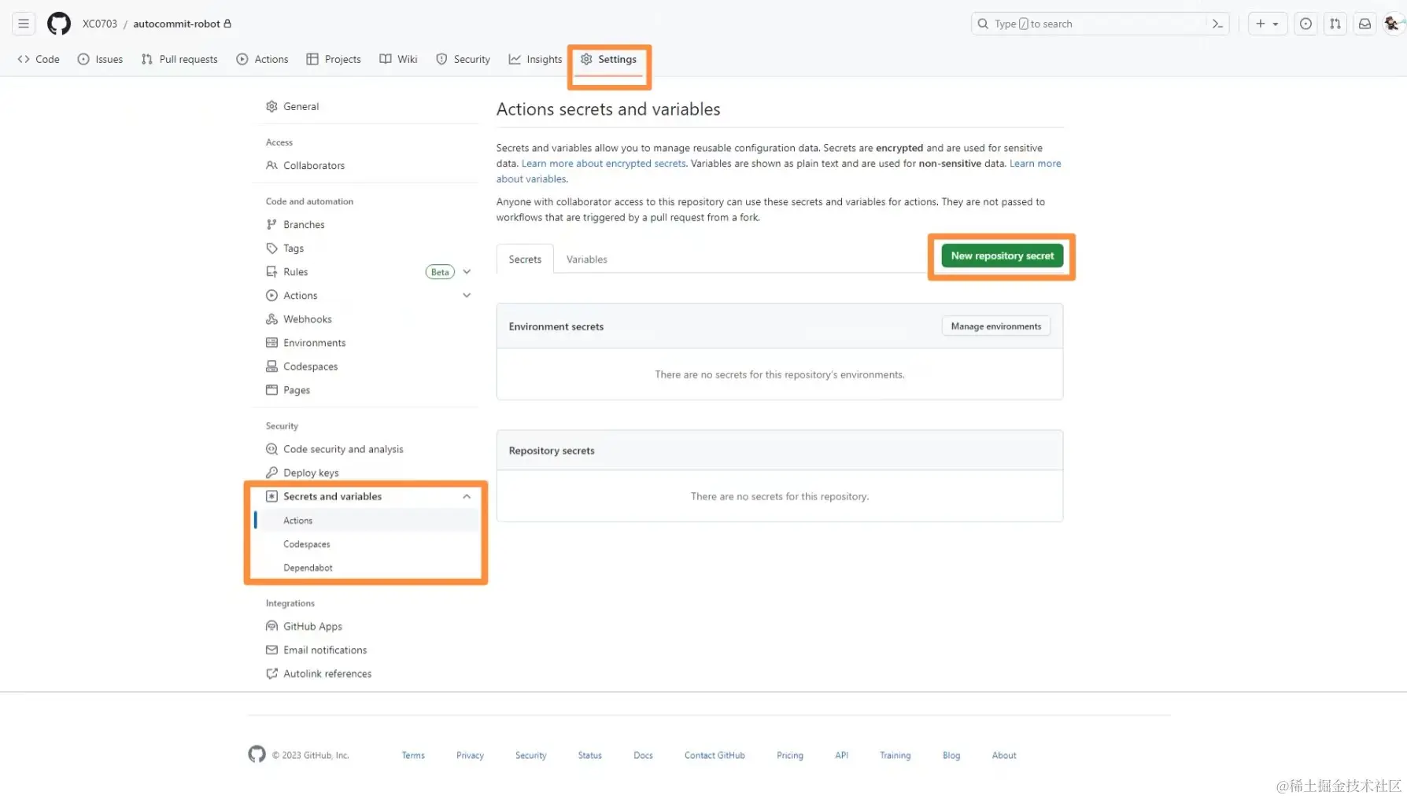1407x799 pixels.
Task: Open the Status footer link
Action: (590, 755)
